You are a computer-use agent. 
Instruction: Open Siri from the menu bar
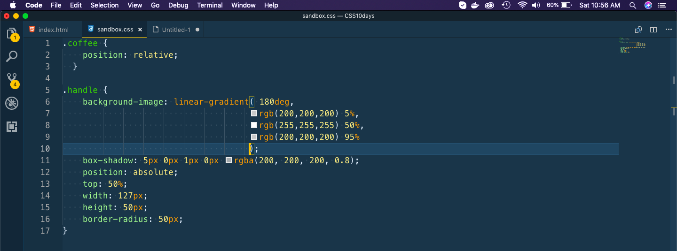(x=648, y=5)
